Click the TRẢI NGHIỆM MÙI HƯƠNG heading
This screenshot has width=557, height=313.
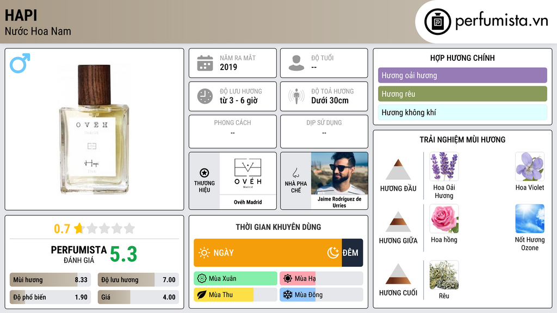point(462,140)
